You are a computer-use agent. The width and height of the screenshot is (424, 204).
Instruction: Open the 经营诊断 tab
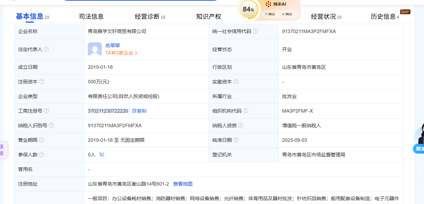coord(147,17)
